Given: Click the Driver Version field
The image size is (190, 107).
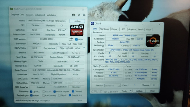Looking at the screenshot, I should (56, 70).
